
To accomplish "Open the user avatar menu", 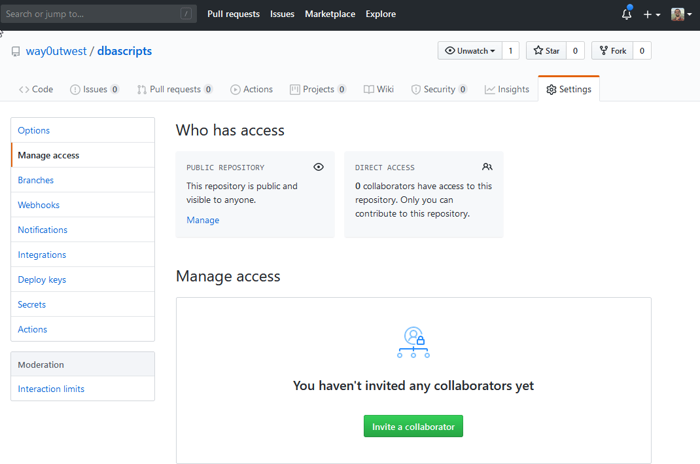I will pyautogui.click(x=681, y=14).
